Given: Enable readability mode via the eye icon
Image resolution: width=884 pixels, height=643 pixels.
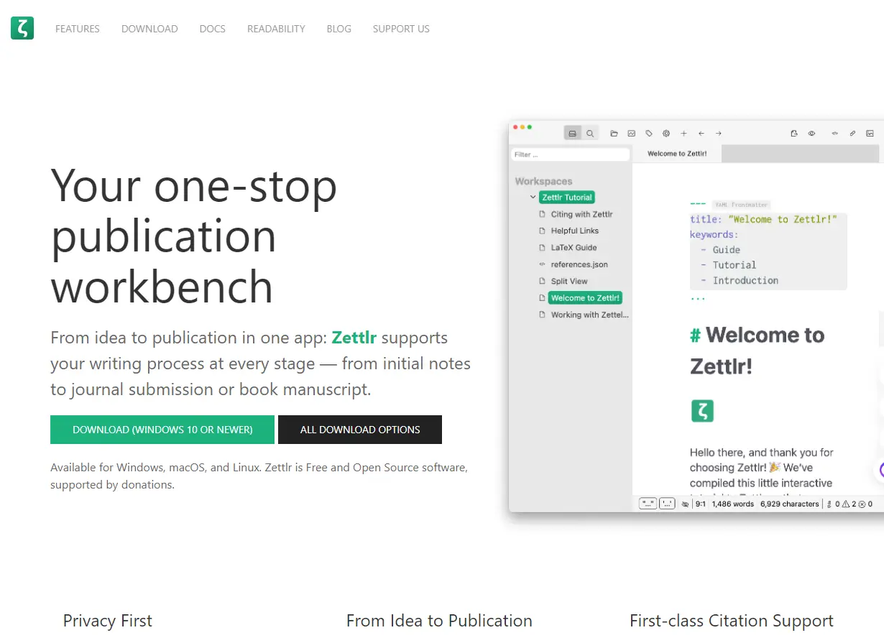Looking at the screenshot, I should 811,133.
